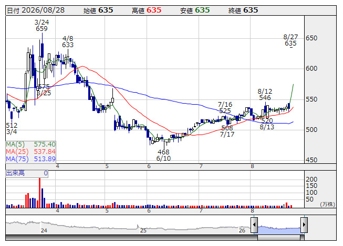
Task: Click the 7/16 525 high annotation
Action: point(225,108)
